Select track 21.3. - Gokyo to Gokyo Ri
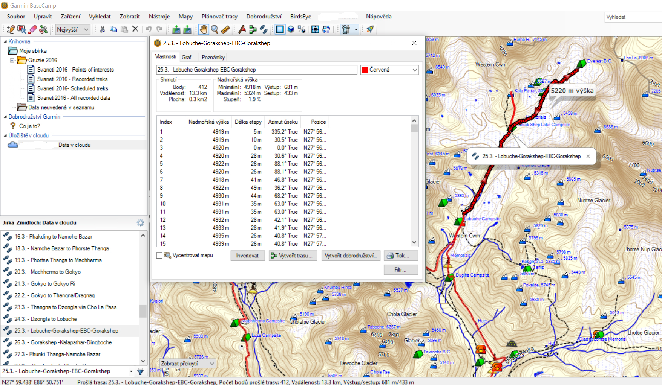Screen dimensions: 662x385 coord(44,284)
